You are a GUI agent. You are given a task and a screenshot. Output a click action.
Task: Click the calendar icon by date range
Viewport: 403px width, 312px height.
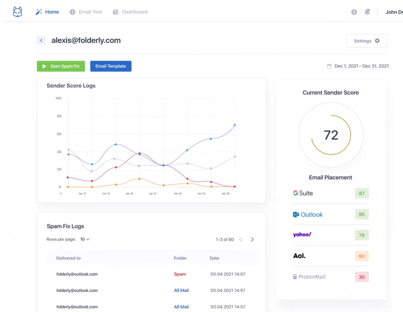point(329,66)
